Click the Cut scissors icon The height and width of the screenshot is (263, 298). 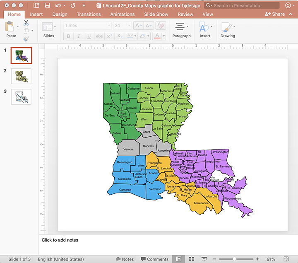tap(26, 23)
